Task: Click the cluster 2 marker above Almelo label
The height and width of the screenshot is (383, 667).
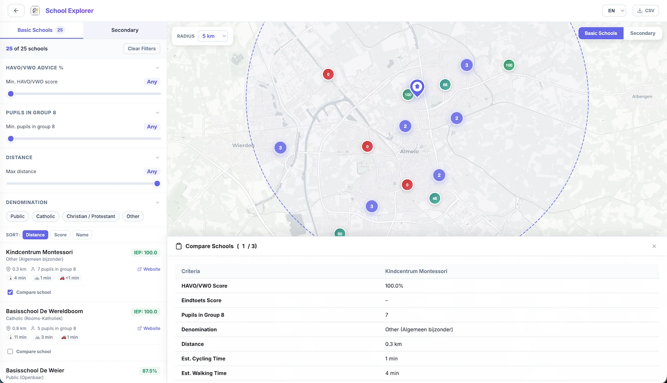Action: [x=405, y=126]
